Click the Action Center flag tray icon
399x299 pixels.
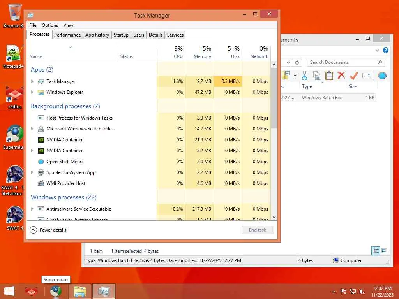tap(343, 291)
